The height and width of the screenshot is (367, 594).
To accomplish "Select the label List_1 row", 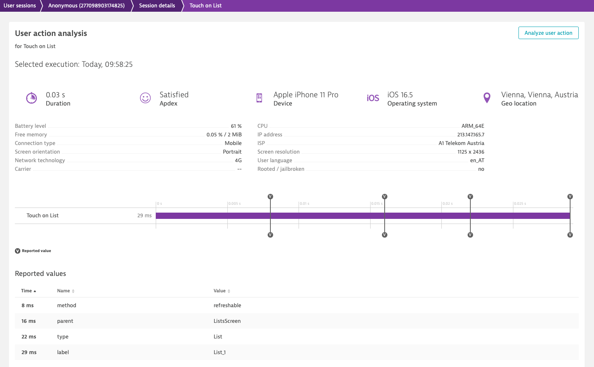I will (297, 352).
